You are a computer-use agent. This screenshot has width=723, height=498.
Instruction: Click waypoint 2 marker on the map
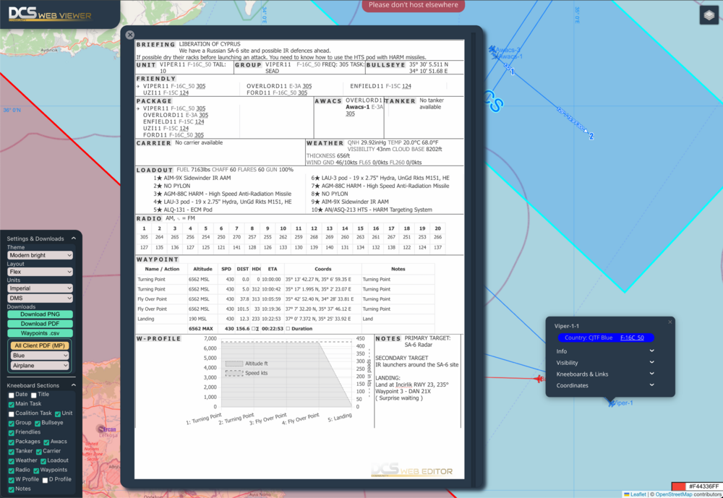click(x=591, y=136)
